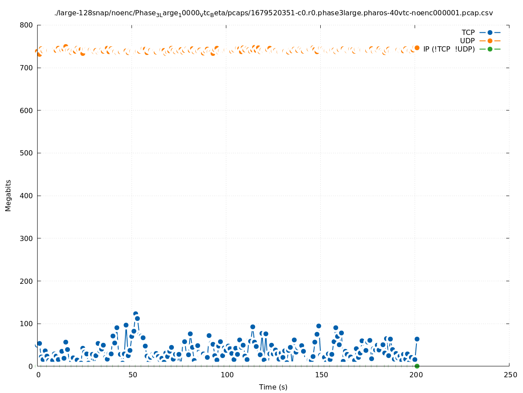Click the 100 tick label on x-axis
523x393 pixels.
[226, 375]
